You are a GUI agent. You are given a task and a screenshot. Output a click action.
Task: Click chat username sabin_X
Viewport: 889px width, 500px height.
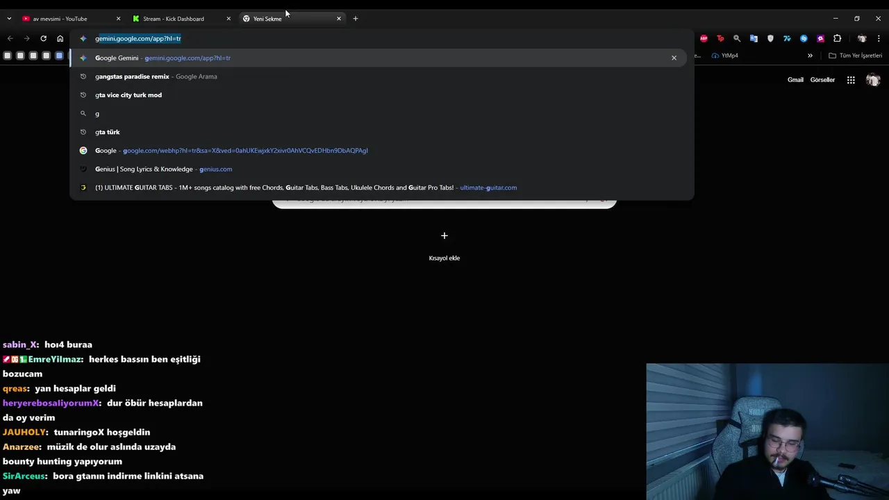(x=19, y=344)
